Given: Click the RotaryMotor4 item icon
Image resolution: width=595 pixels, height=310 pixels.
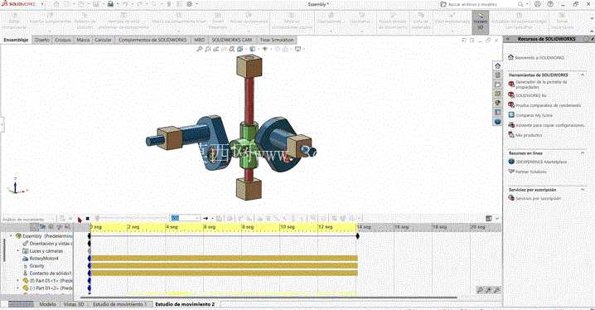Looking at the screenshot, I should [26, 259].
